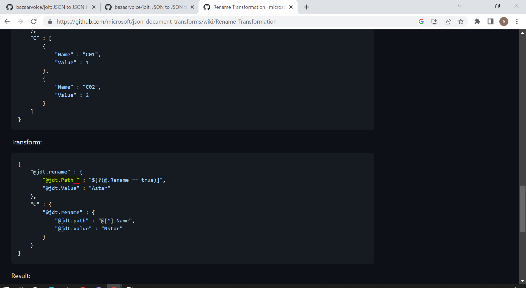Image resolution: width=526 pixels, height=288 pixels.
Task: Open the share icon next to the address bar
Action: (448, 21)
